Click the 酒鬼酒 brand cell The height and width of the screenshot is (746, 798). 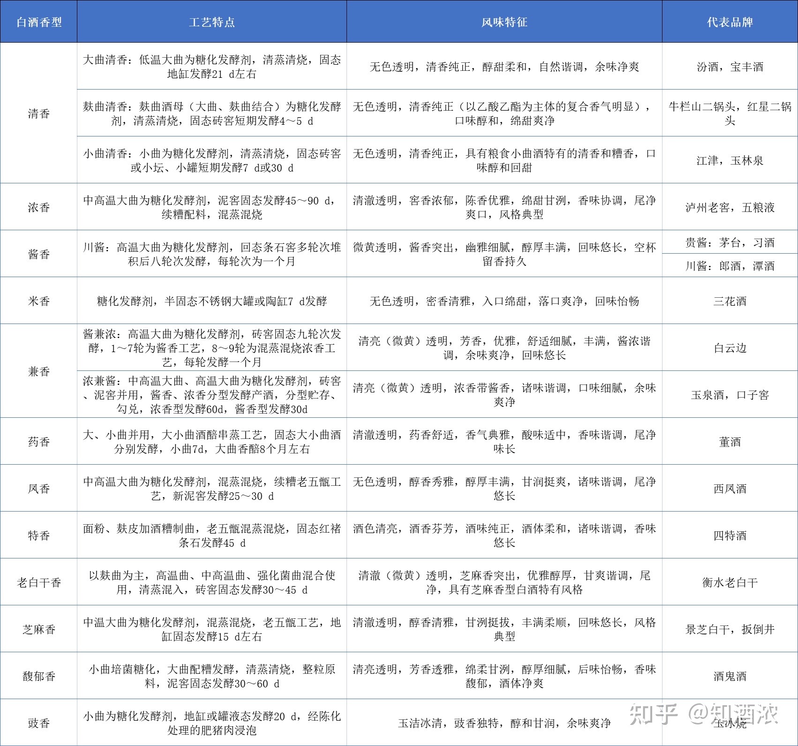point(730,676)
